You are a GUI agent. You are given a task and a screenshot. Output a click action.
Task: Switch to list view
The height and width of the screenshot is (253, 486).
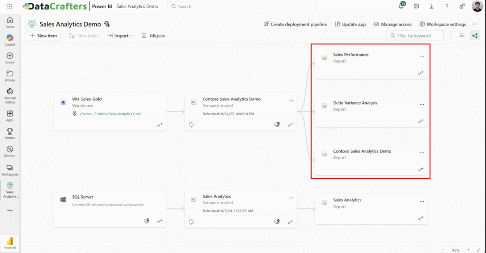click(x=462, y=36)
